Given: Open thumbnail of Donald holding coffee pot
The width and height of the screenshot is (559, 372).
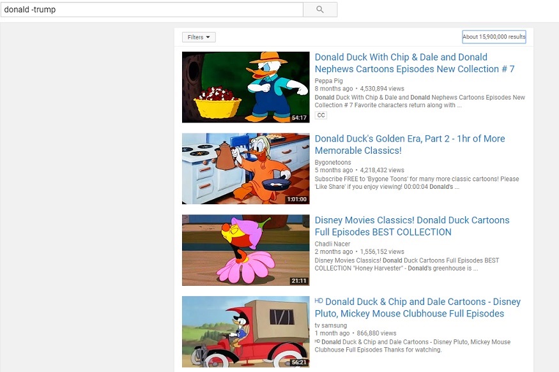Looking at the screenshot, I should click(x=245, y=168).
